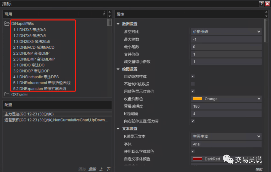This screenshot has height=172, width=271.
Task: Uncheck 向右延伸支撑/压力带
Action: click(x=192, y=121)
